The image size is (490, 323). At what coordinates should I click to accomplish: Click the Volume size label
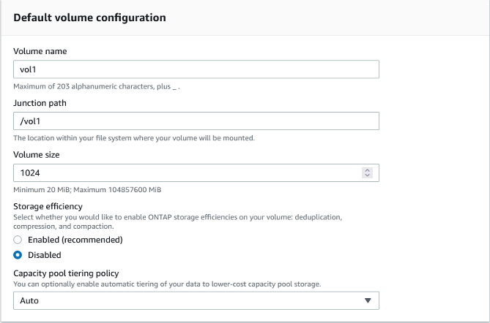click(x=37, y=155)
